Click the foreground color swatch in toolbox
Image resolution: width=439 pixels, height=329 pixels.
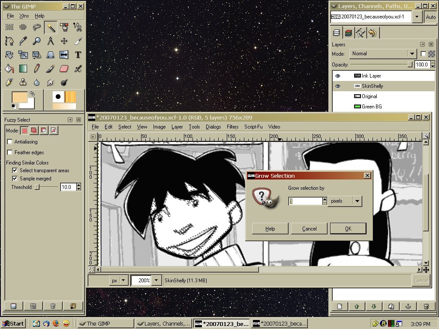coord(20,97)
